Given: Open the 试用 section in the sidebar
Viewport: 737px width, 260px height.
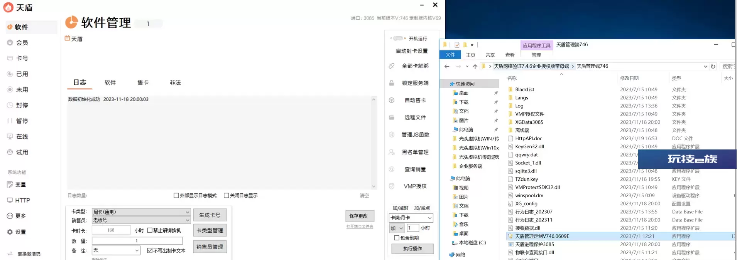Looking at the screenshot, I should click(22, 153).
